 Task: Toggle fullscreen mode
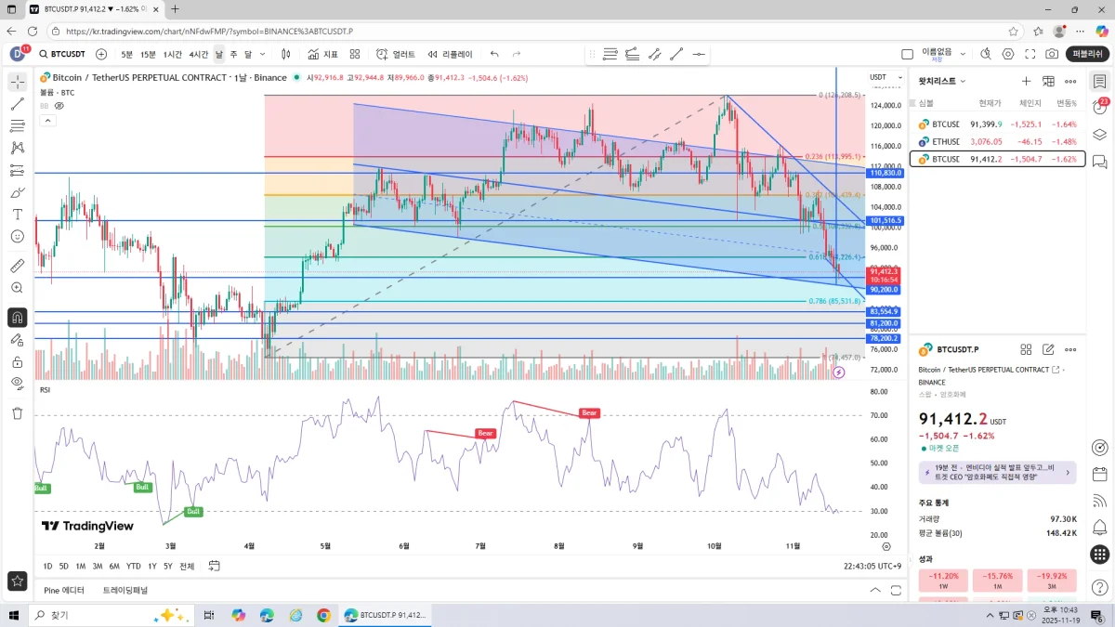coord(1030,54)
